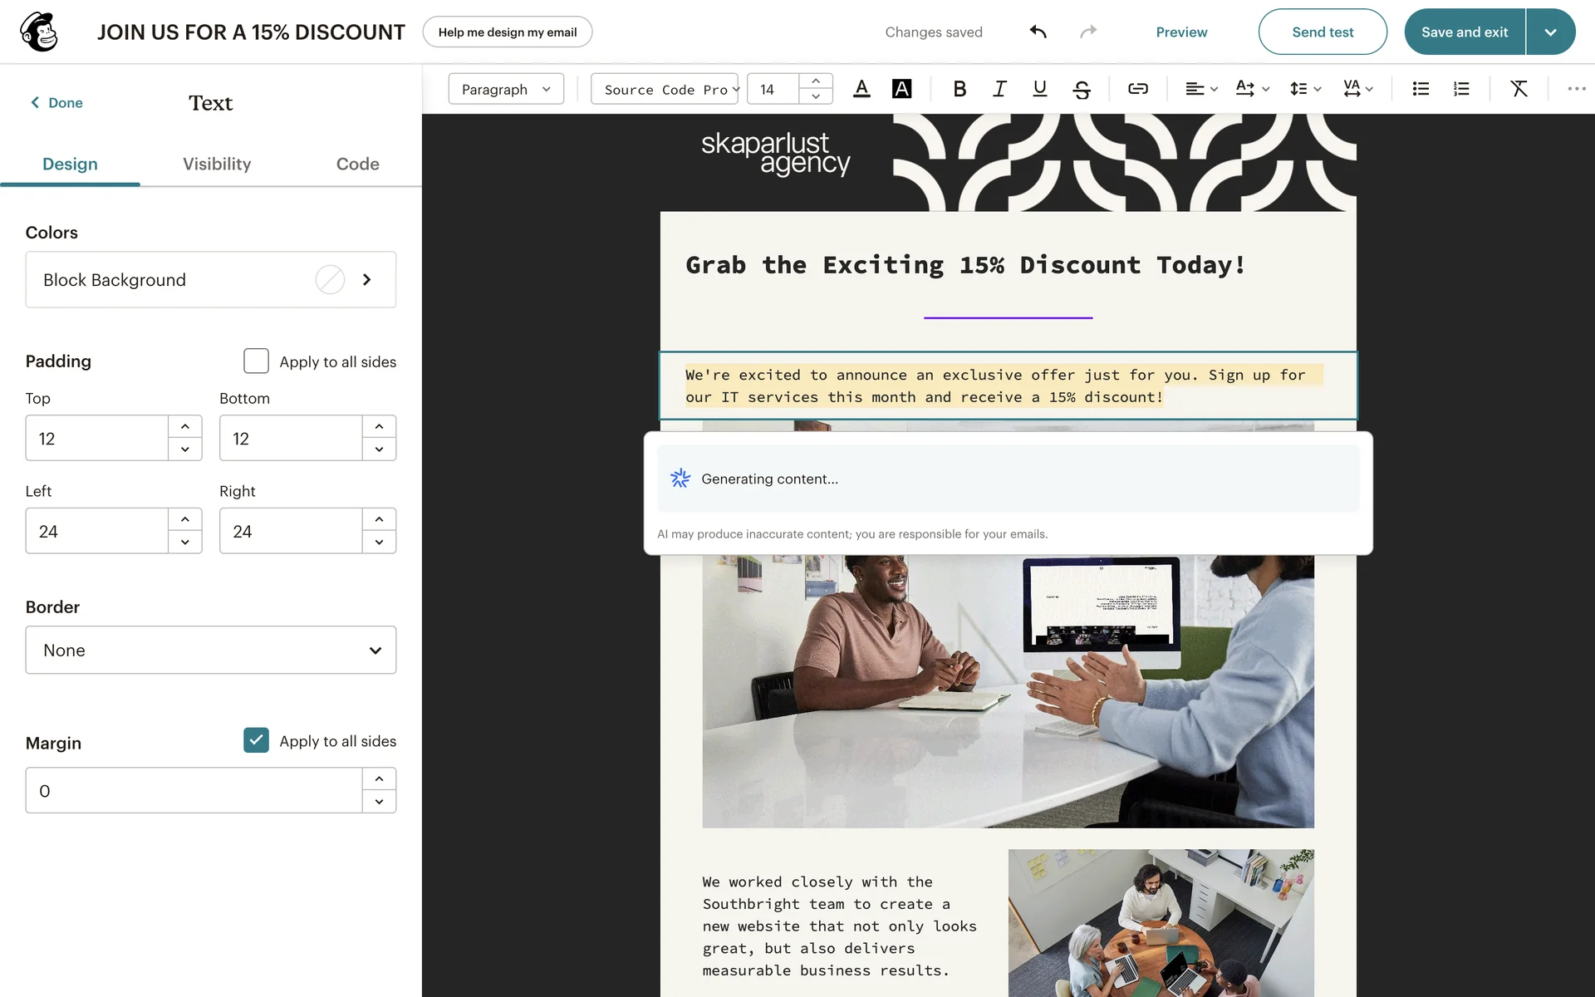Open the Border None dropdown
Screen dimensions: 1595x997
tap(210, 650)
